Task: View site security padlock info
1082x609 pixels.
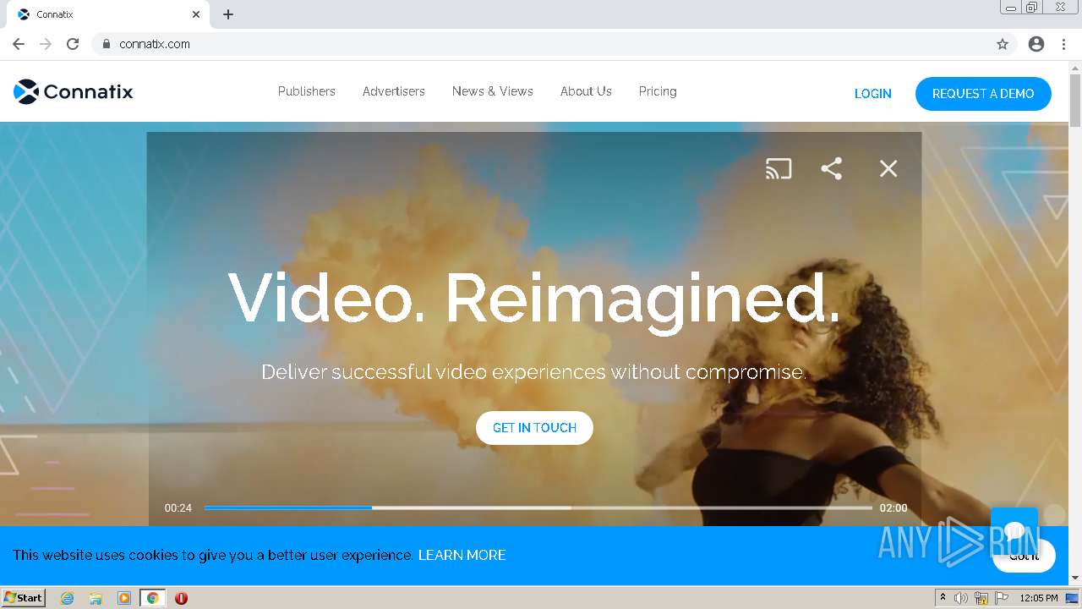Action: tap(106, 44)
